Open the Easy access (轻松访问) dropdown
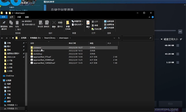 (77, 24)
